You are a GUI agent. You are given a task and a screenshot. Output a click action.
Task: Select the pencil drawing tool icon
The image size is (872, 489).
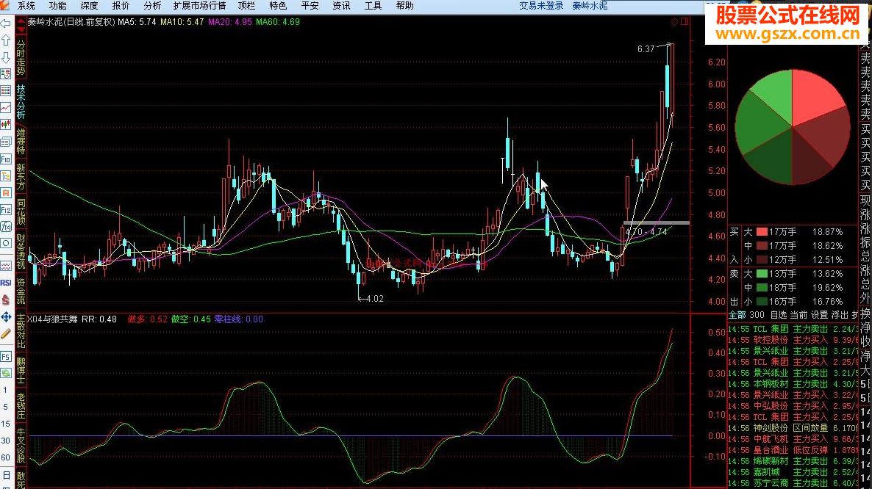click(x=6, y=333)
